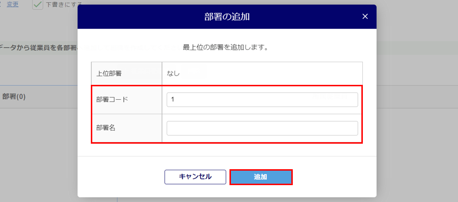Select the なし value for 上位部署

pos(173,74)
